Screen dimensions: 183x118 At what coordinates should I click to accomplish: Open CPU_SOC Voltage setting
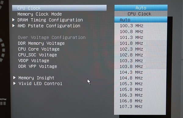[38, 55]
